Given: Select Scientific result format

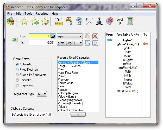Looking at the screenshot, I should click(23, 80).
